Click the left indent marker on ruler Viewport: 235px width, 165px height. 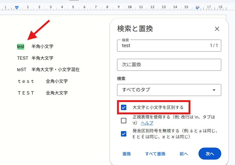click(x=17, y=8)
